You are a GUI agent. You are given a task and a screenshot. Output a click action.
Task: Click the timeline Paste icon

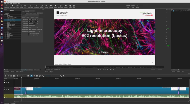click(14, 76)
